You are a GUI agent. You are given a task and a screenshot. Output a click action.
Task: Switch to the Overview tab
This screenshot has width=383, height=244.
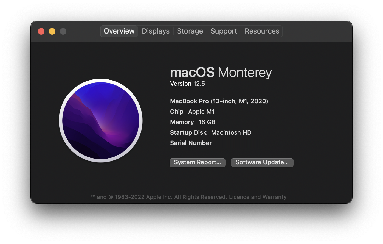tap(119, 31)
